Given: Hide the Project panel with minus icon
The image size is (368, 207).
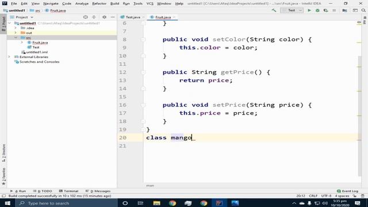Looking at the screenshot, I should [113, 17].
